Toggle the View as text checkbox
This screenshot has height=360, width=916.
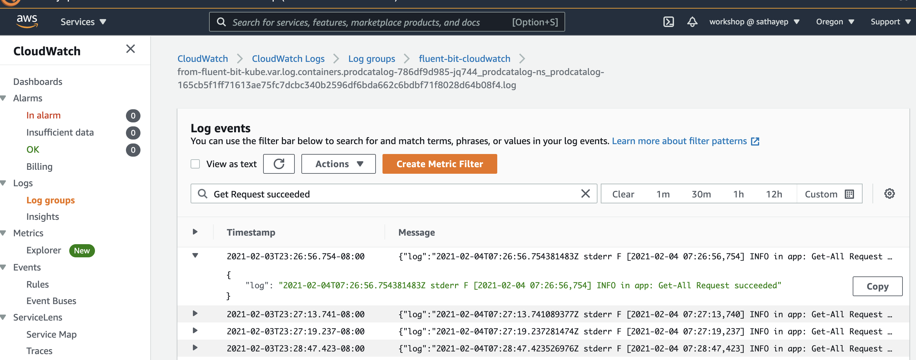point(195,164)
